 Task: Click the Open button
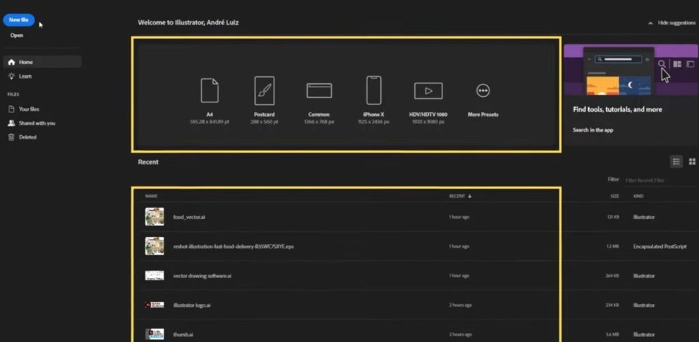[x=16, y=35]
